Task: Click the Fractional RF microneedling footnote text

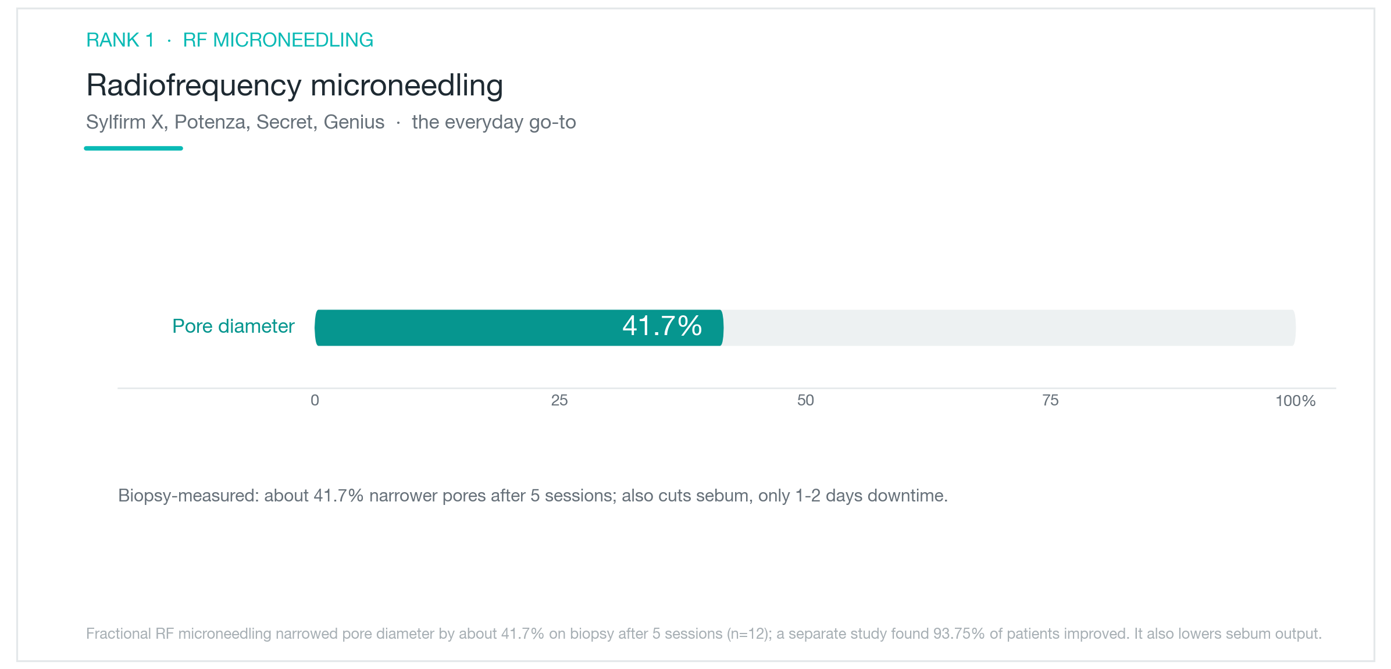Action: pos(704,634)
